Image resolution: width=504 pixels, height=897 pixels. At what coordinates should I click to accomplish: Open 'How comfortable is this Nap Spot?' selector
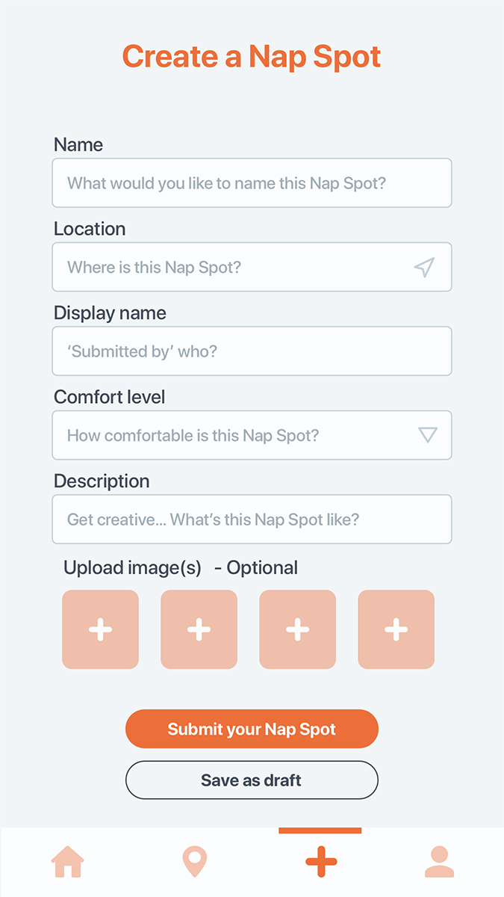[x=252, y=435]
